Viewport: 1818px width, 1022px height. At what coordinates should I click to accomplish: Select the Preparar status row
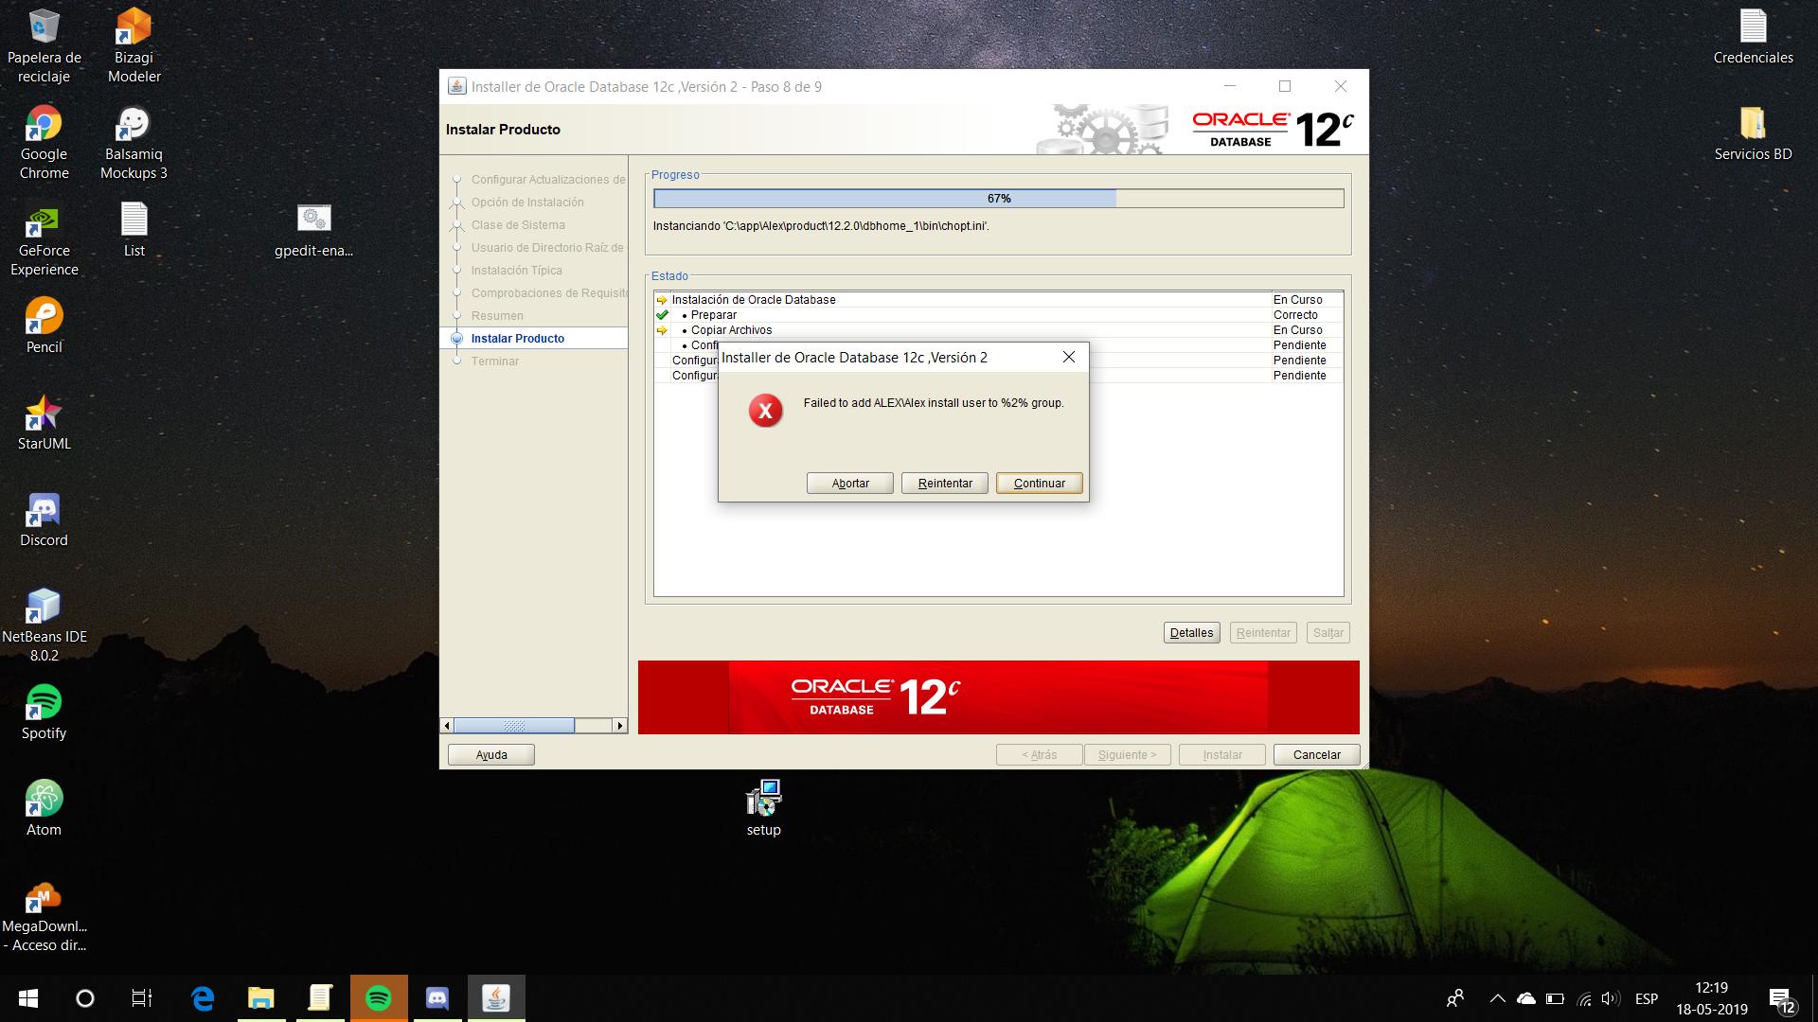(x=998, y=314)
